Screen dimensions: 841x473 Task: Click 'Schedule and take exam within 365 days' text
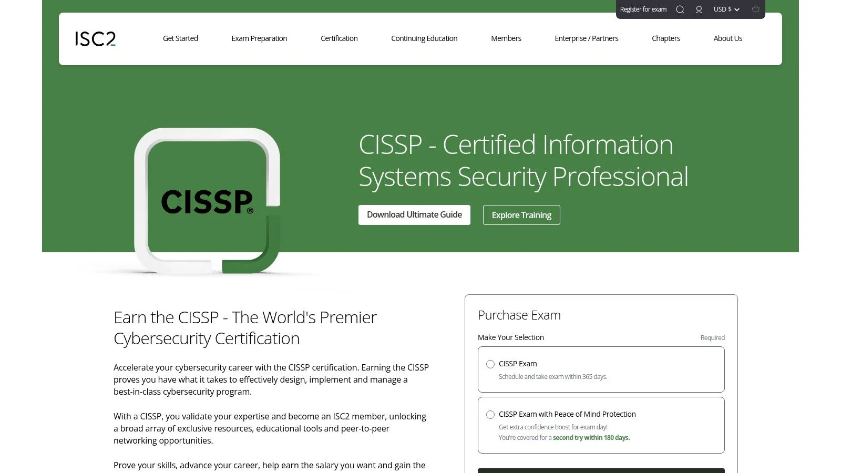click(x=553, y=377)
